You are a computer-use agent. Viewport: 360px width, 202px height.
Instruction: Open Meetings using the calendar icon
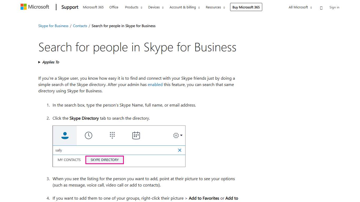tap(136, 135)
